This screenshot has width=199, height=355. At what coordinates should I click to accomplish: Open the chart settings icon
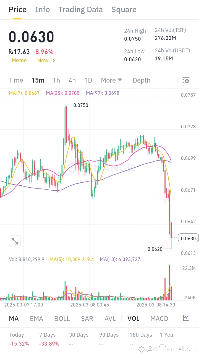point(186,80)
